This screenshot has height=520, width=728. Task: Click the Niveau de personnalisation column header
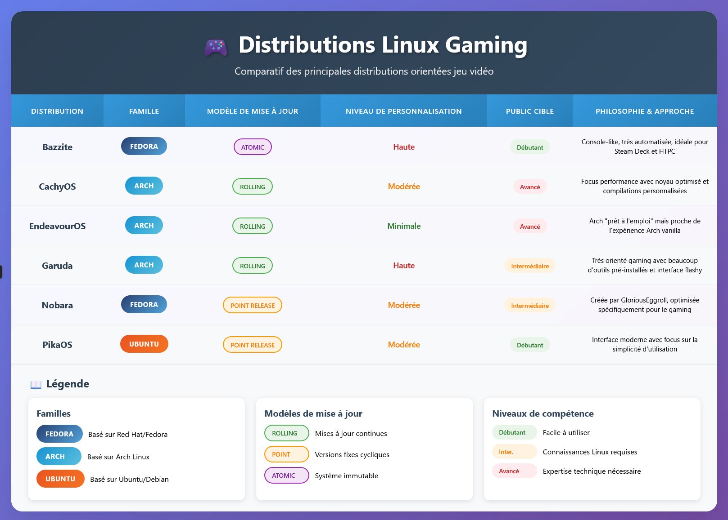404,111
